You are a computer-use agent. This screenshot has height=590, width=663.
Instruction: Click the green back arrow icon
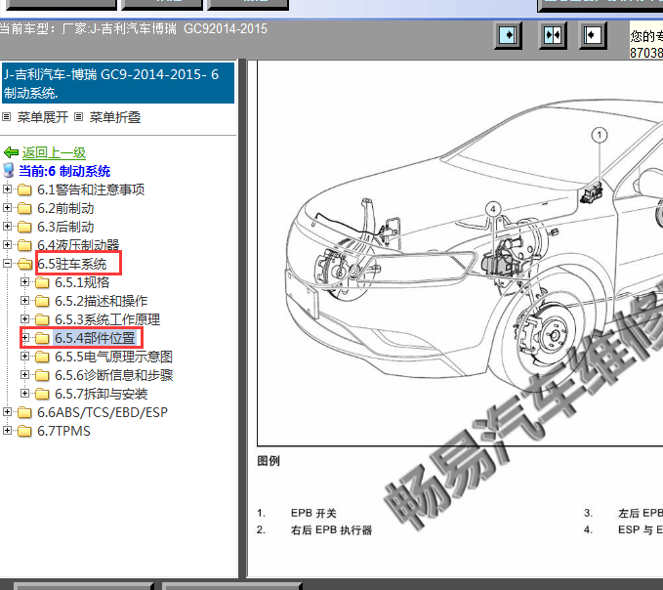[11, 152]
